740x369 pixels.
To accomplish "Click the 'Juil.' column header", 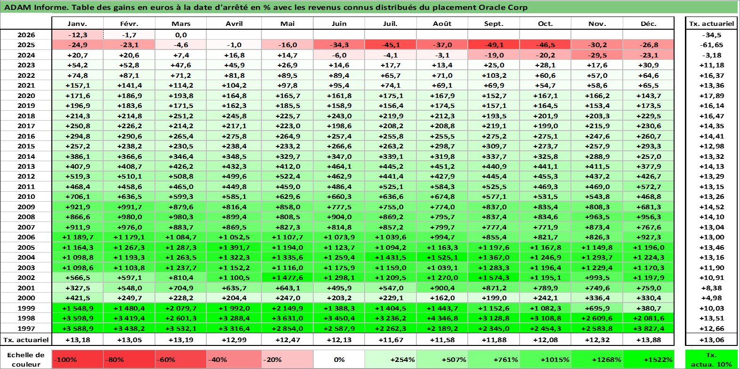I will coord(390,24).
